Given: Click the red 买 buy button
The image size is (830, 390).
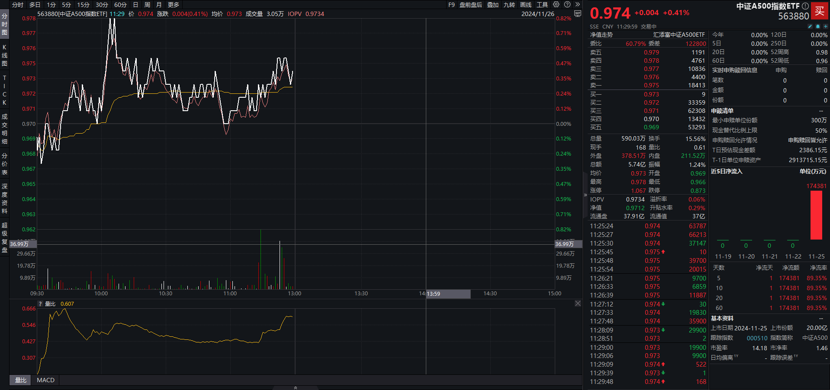Looking at the screenshot, I should coord(819,11).
